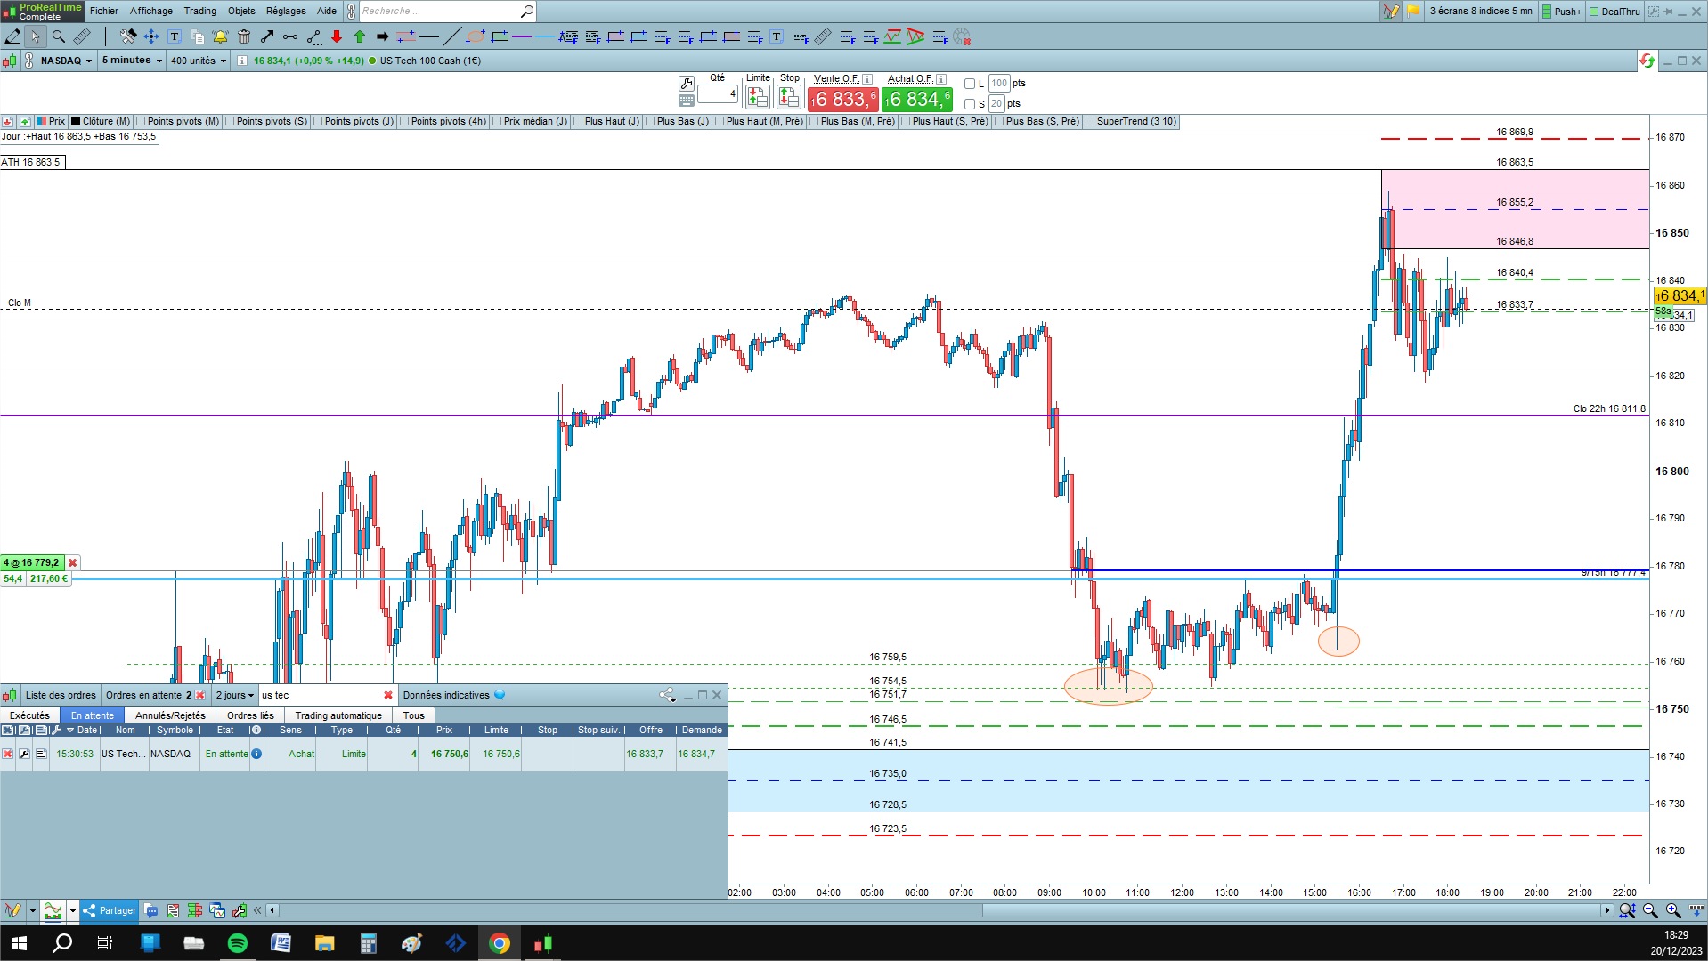Click the Recherche search field
This screenshot has width=1708, height=961.
pyautogui.click(x=439, y=11)
